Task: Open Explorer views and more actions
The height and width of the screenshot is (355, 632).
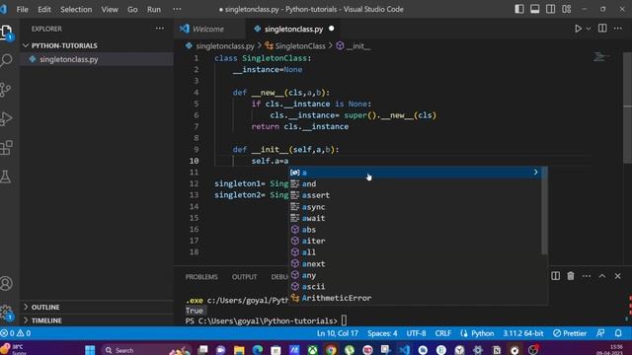Action: pos(160,29)
